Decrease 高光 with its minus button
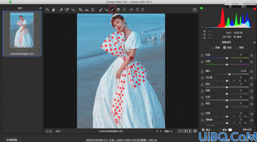Image resolution: width=257 pixels, height=142 pixels. coord(202,85)
